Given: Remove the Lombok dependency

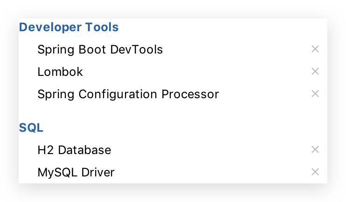Looking at the screenshot, I should pos(315,71).
